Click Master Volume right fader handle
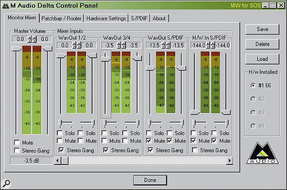This screenshot has width=287, height=190. [48, 49]
